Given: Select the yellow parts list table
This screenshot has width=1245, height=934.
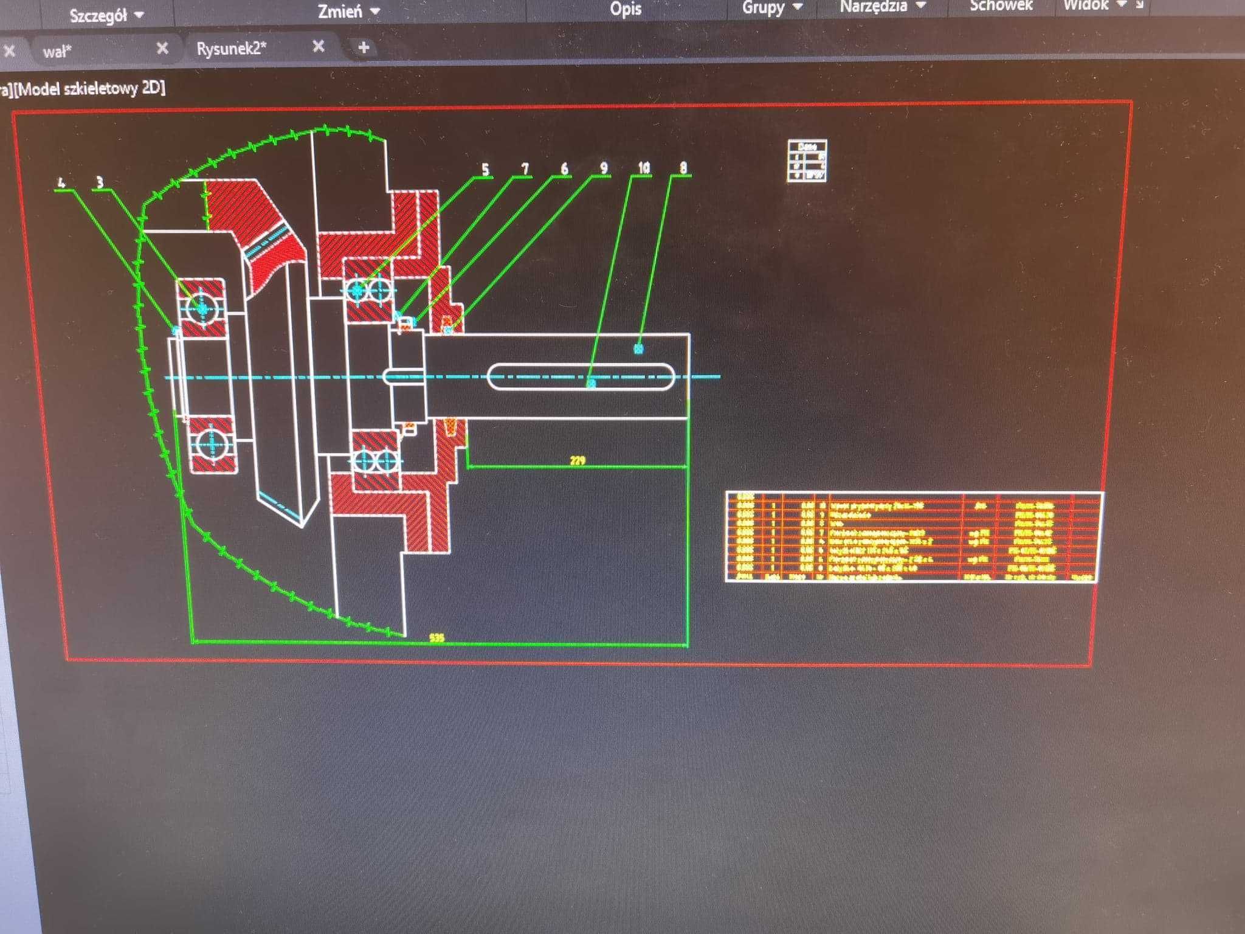Looking at the screenshot, I should [x=914, y=536].
